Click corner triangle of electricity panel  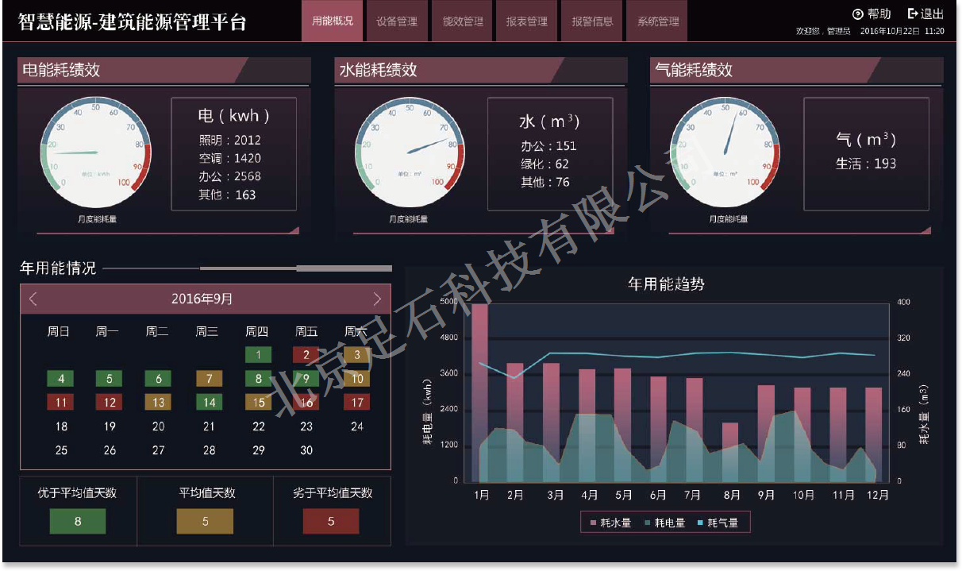(x=294, y=230)
